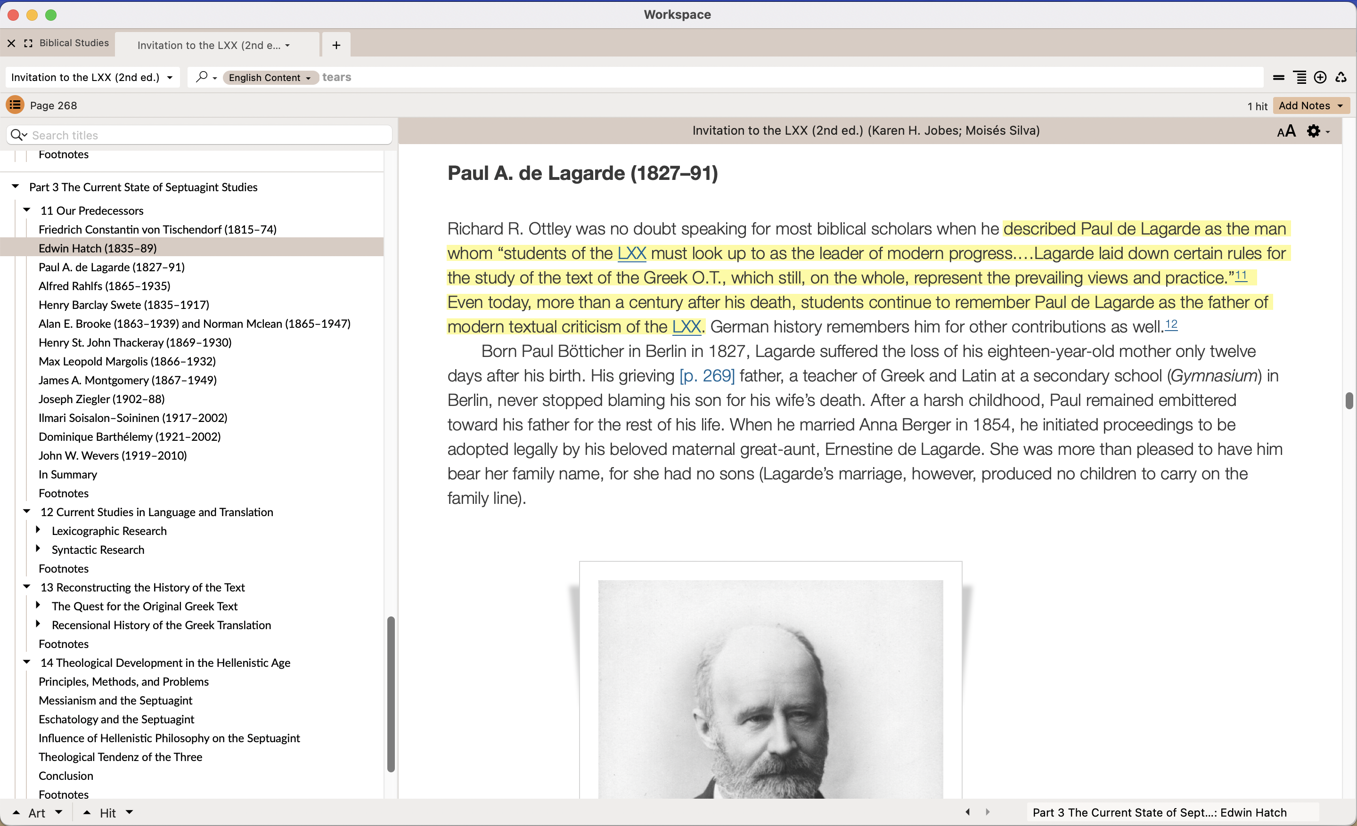Click the Add Notes button
Image resolution: width=1357 pixels, height=826 pixels.
point(1310,105)
